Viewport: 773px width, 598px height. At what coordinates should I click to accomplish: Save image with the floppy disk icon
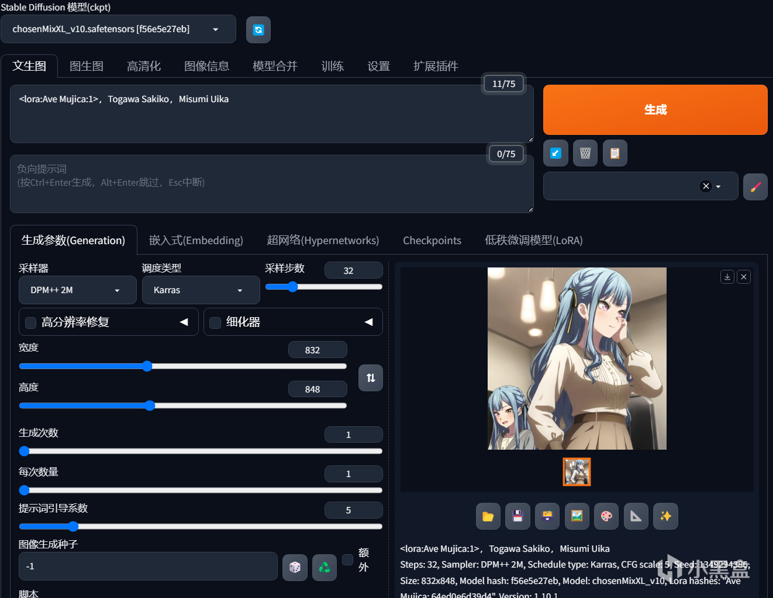point(518,516)
